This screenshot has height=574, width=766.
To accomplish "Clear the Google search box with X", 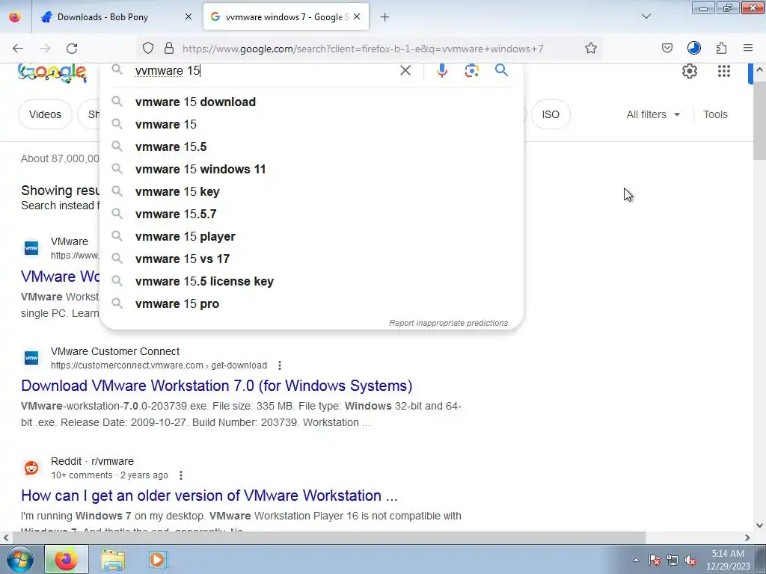I will [x=405, y=71].
